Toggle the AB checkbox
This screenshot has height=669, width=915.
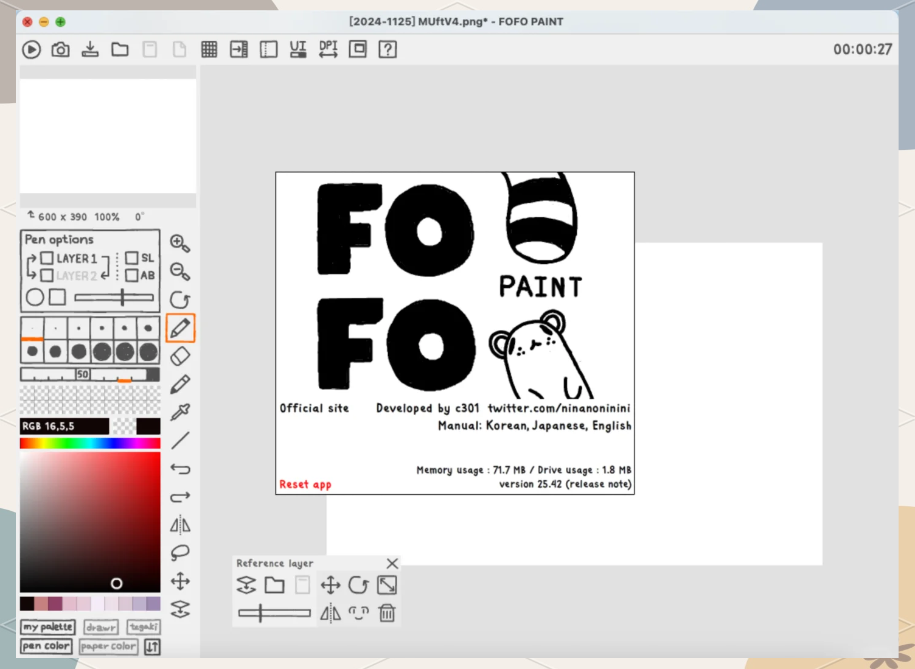point(131,275)
